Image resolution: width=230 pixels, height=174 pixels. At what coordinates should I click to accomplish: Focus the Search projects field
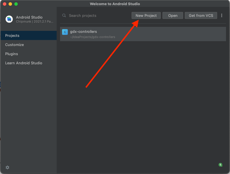pyautogui.click(x=97, y=15)
